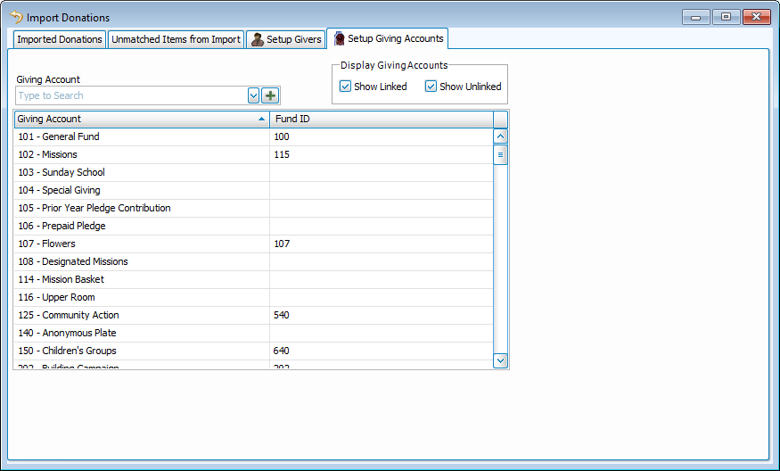The height and width of the screenshot is (471, 780).
Task: Click the Fund ID cell for Missions
Action: pyautogui.click(x=380, y=154)
